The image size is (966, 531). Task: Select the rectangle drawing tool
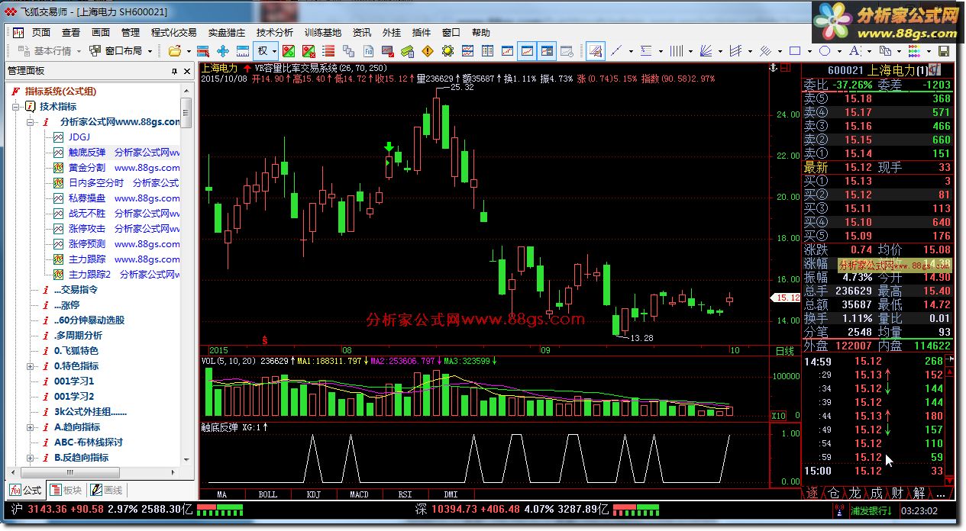[x=794, y=51]
